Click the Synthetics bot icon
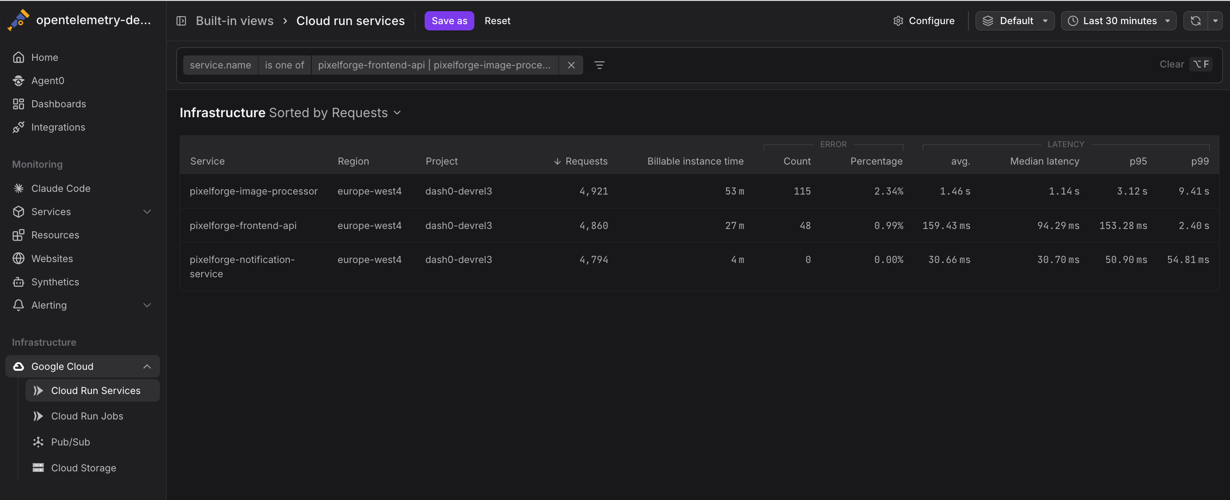Viewport: 1230px width, 500px height. 19,282
